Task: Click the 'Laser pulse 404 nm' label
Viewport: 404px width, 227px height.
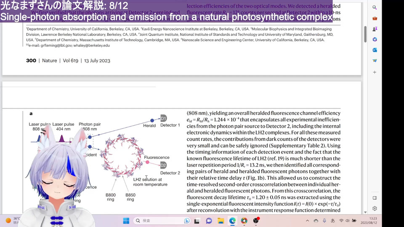Action: [63, 127]
